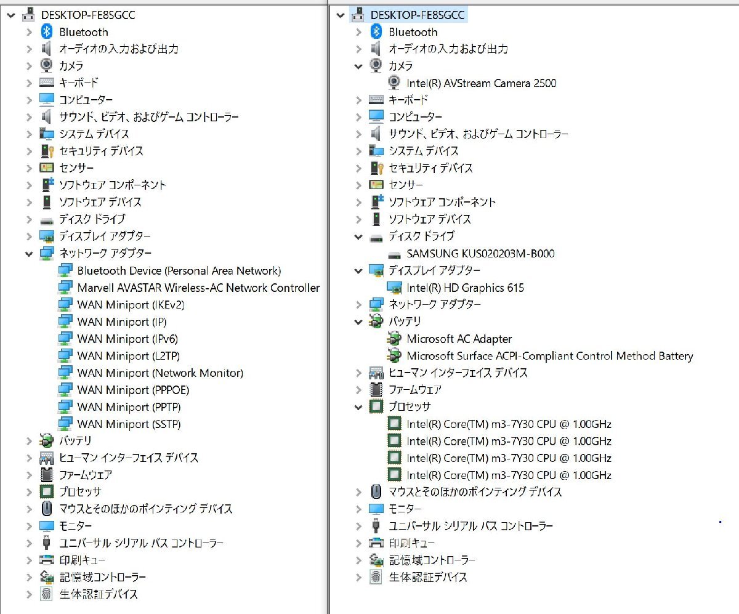Screen dimensions: 739x614
Task: Select WAN Miniport (IP) entry
Action: coord(122,321)
